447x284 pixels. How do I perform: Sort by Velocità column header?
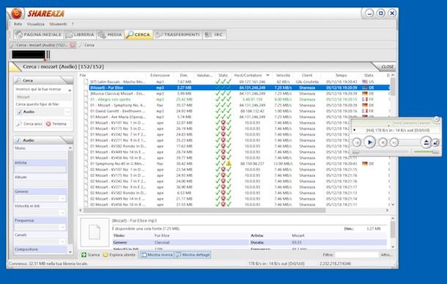[x=283, y=76]
